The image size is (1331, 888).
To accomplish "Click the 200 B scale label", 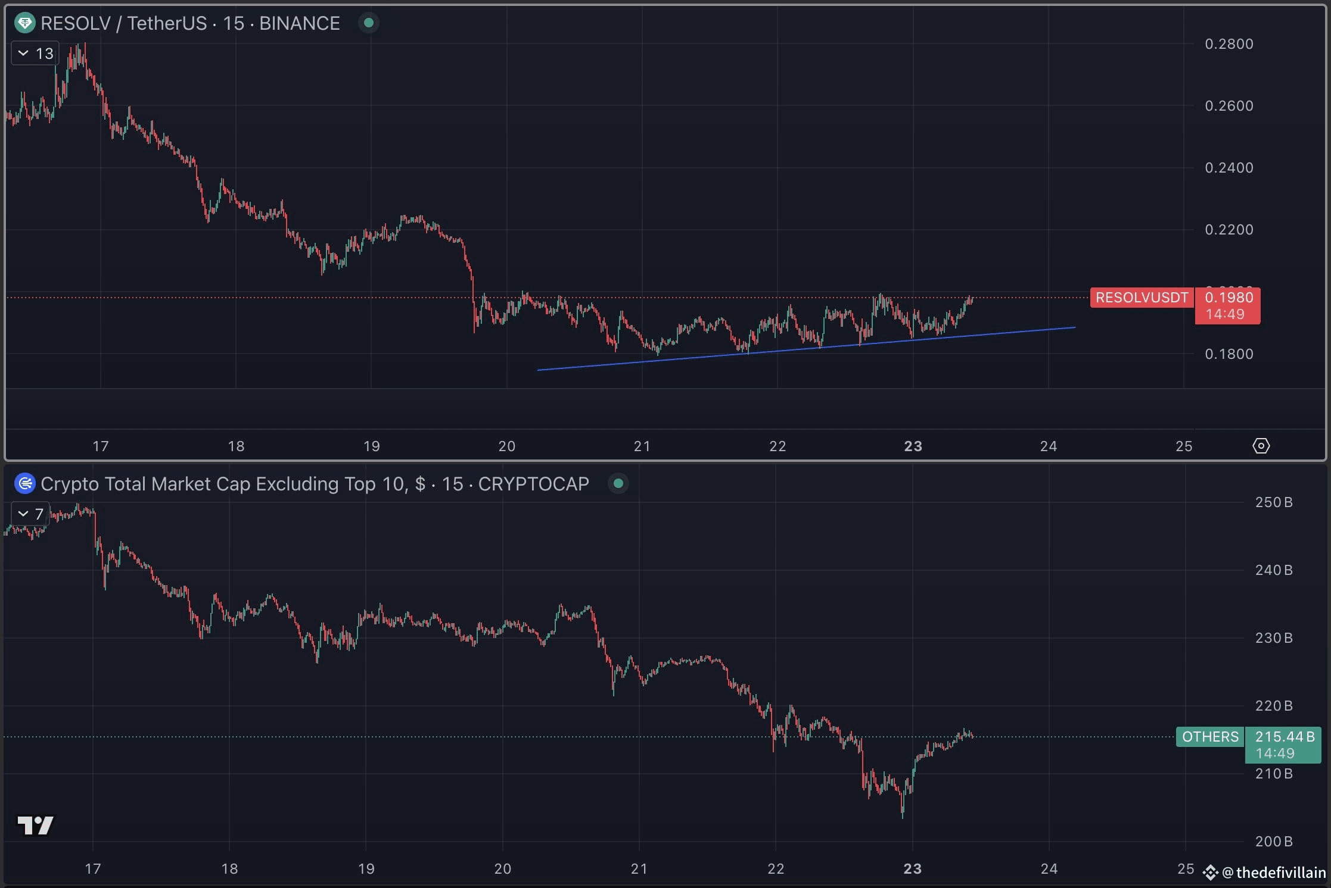I will (1274, 842).
